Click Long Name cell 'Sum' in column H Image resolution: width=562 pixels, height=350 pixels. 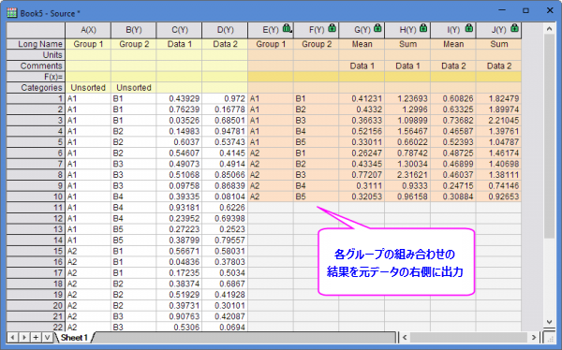pos(407,44)
